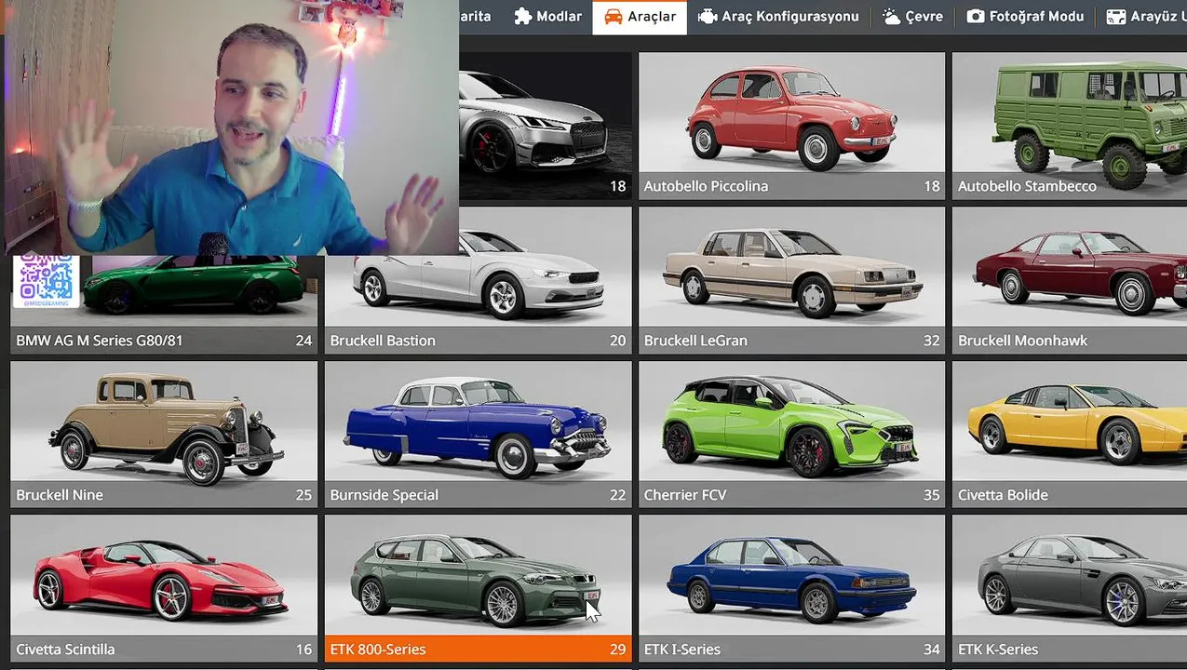This screenshot has height=670, width=1187.
Task: Select the Bruckell LeGran sedan thumbnail
Action: (x=791, y=268)
